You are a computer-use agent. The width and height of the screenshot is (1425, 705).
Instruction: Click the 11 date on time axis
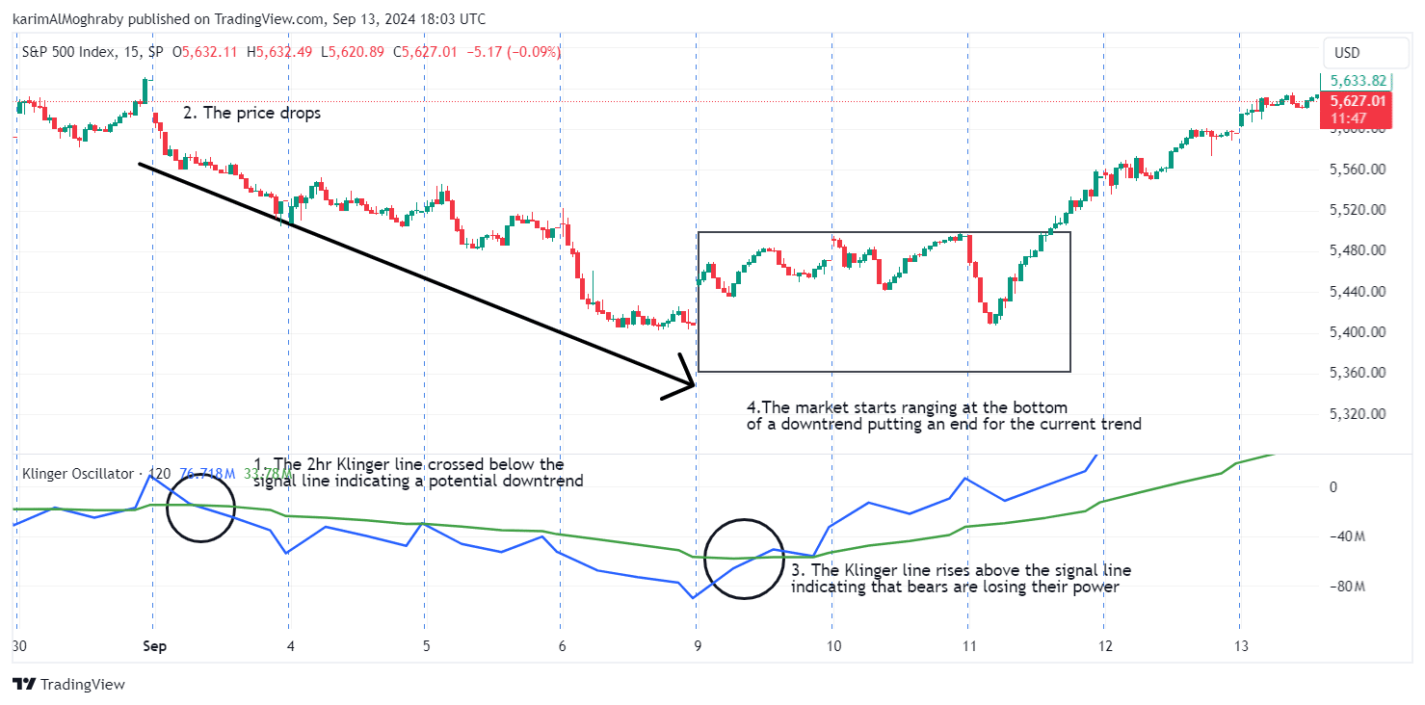pos(968,646)
